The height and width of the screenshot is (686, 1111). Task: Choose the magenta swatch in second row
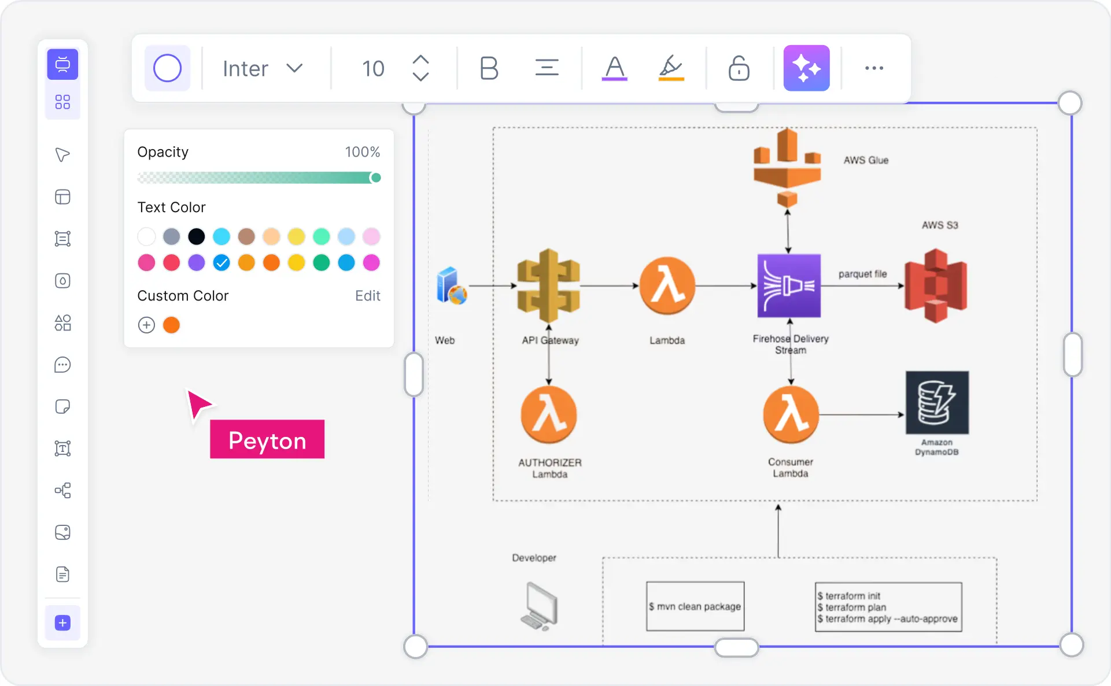coord(371,263)
